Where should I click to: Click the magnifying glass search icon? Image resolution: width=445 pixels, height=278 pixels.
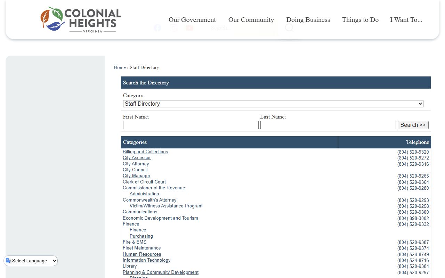click(x=289, y=28)
